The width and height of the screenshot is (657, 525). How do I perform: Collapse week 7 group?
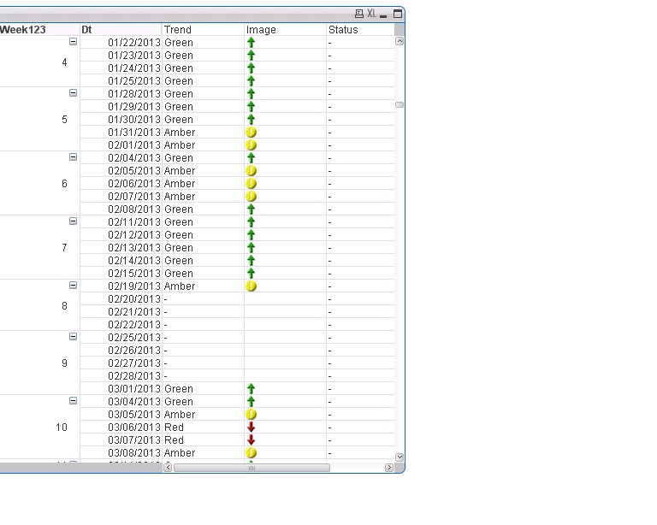click(73, 221)
